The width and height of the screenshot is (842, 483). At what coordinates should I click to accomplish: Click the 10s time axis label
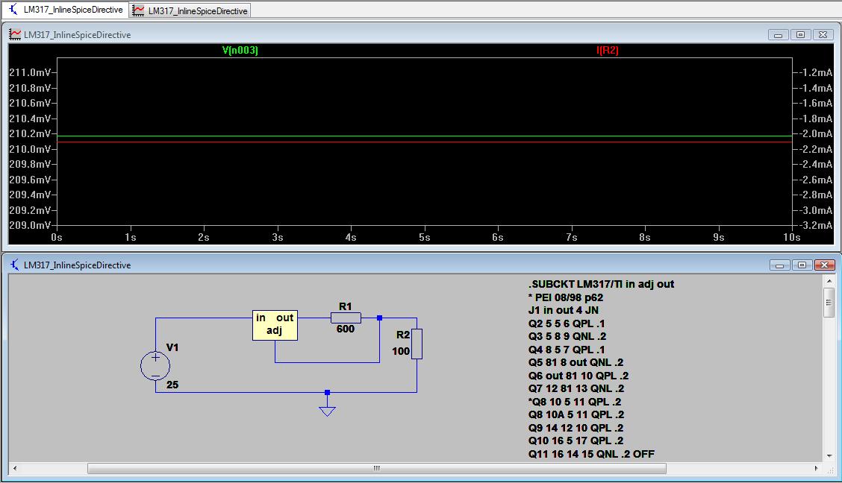pos(791,237)
